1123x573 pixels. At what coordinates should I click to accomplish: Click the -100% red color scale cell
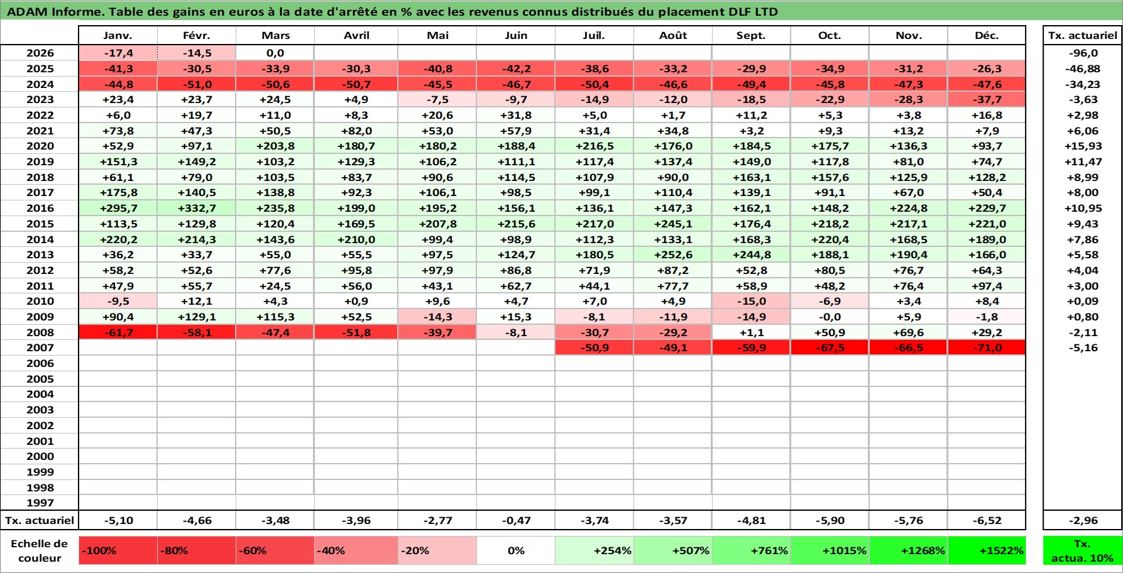pos(118,550)
